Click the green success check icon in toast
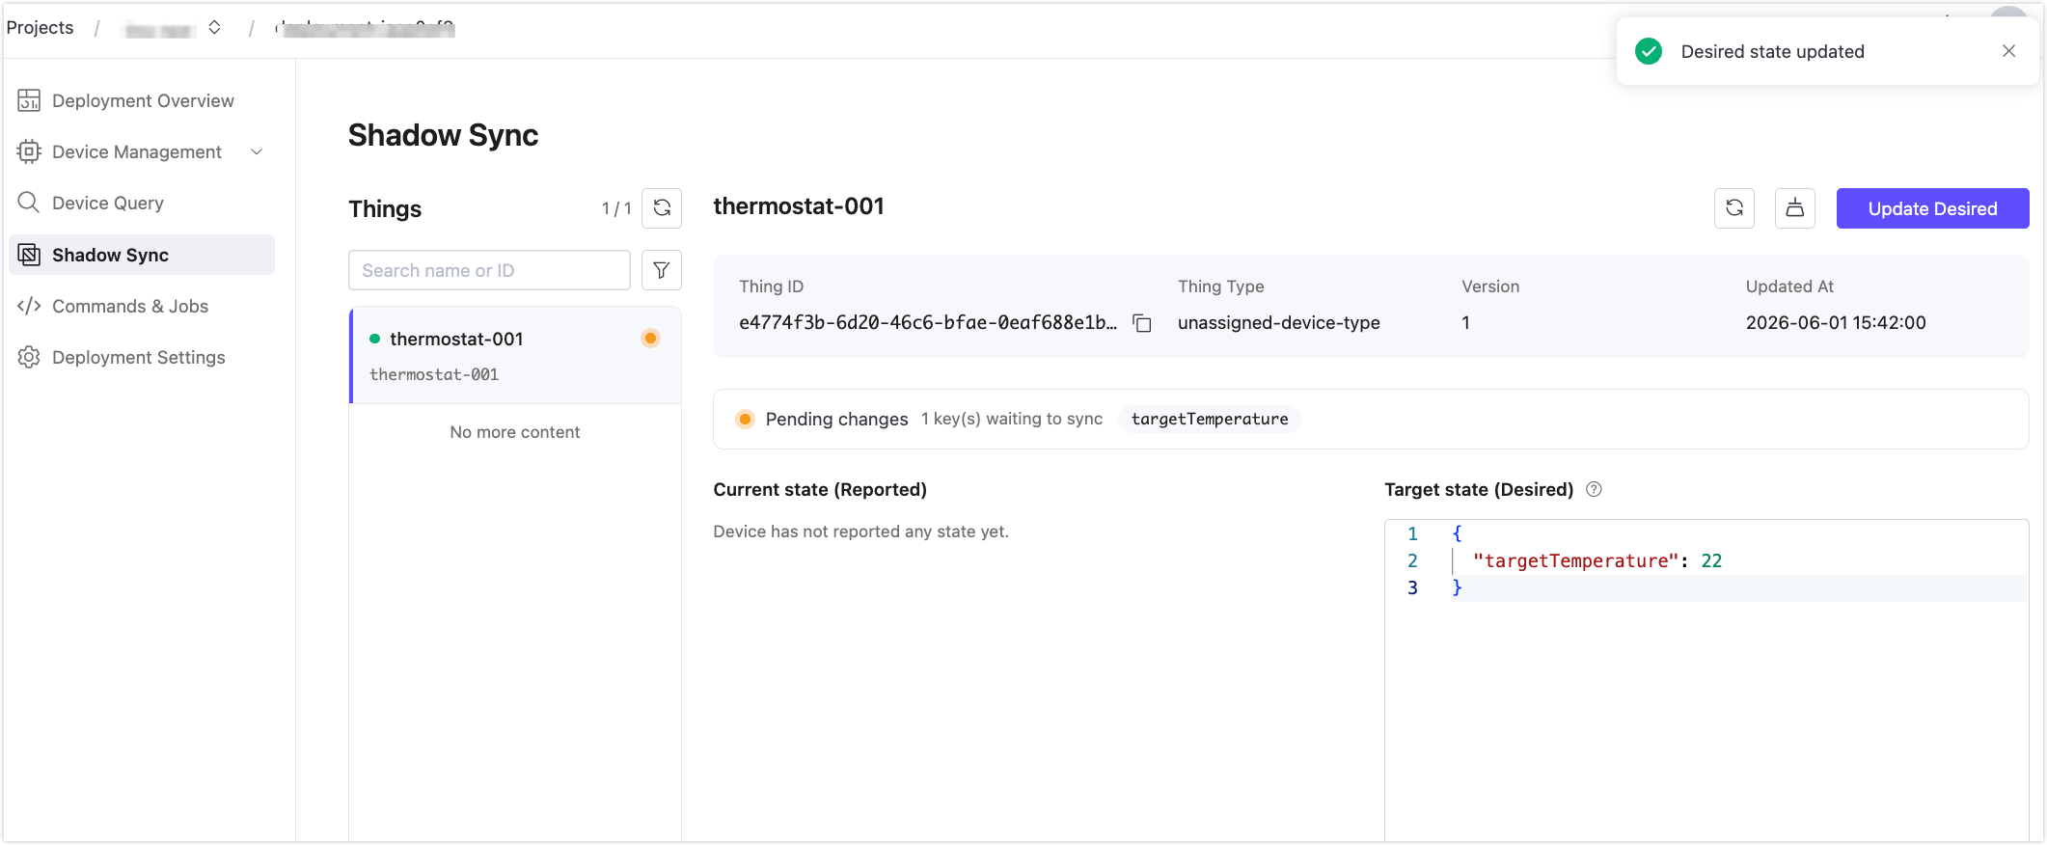2047x845 pixels. pyautogui.click(x=1649, y=51)
